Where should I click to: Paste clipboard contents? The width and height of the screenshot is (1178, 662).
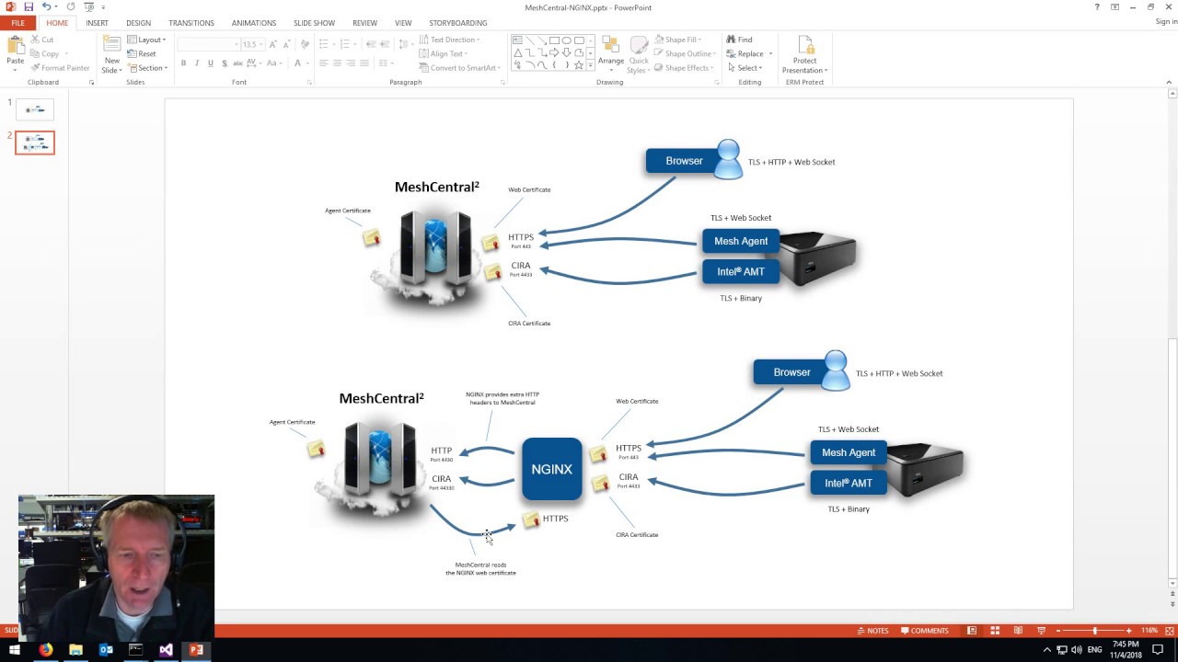coord(16,54)
